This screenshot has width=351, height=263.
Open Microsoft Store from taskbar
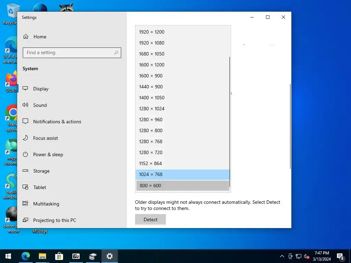tap(59, 256)
